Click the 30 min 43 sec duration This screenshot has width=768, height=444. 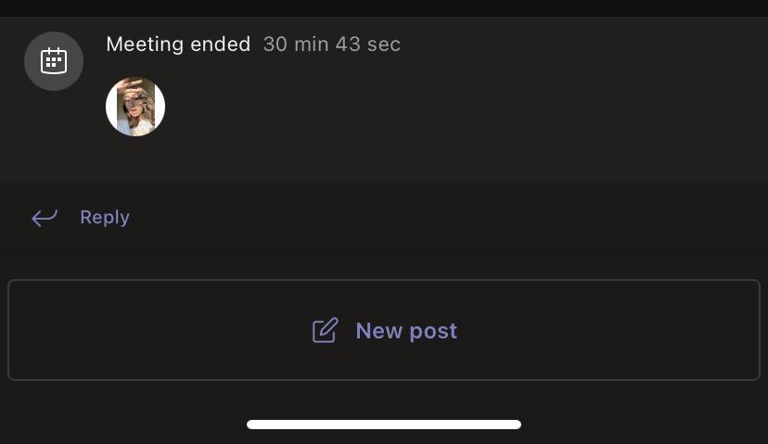(331, 44)
